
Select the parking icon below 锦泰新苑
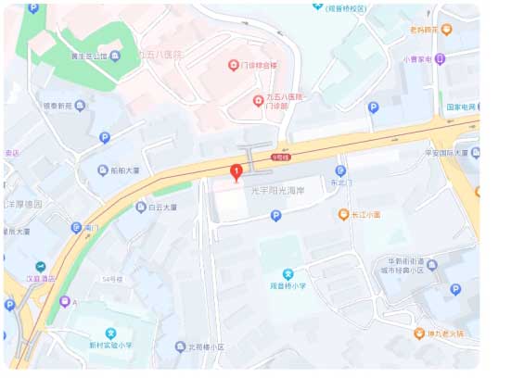[105, 137]
